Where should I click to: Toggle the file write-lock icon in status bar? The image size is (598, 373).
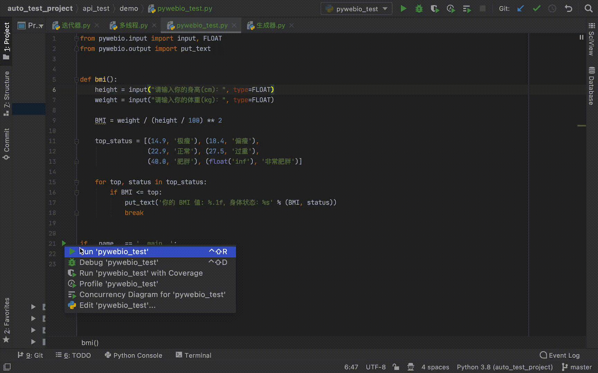click(x=396, y=367)
